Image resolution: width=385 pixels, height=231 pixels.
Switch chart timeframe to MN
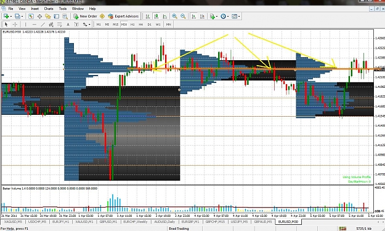coord(168,24)
